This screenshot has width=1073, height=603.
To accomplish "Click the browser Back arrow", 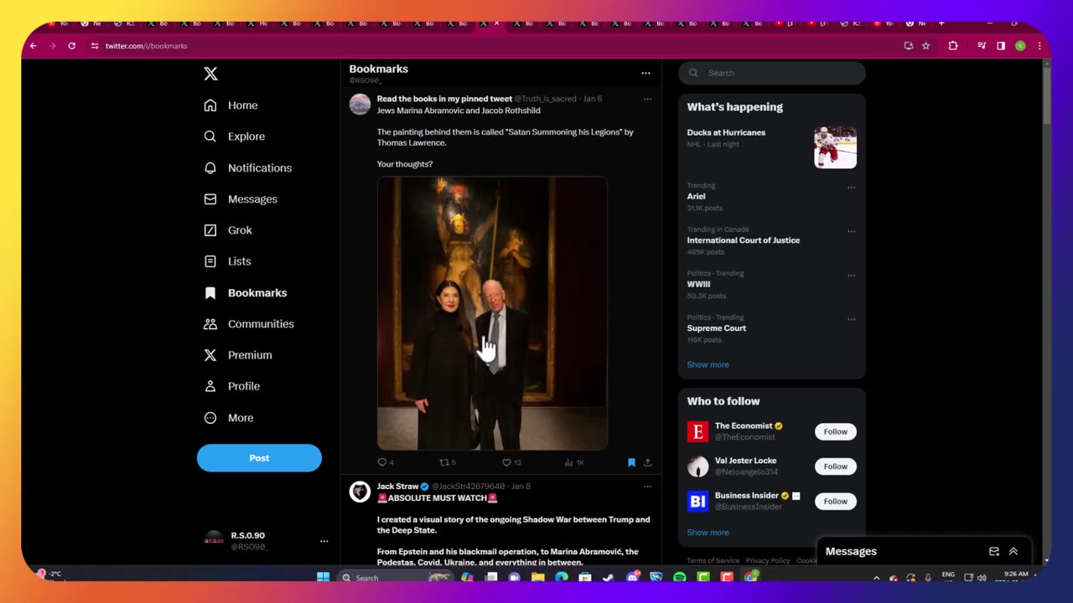I will pos(34,46).
